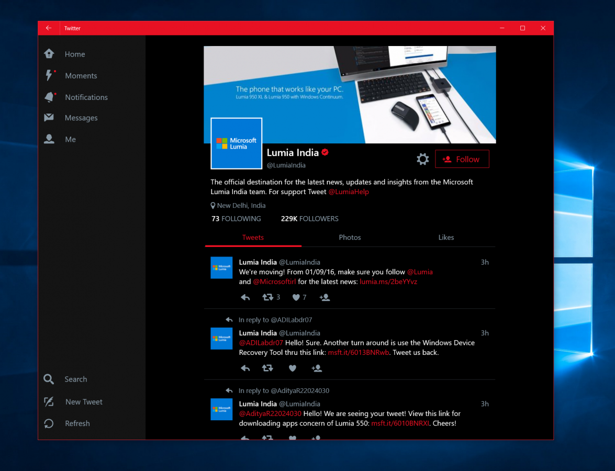Switch to the Photos tab
615x471 pixels.
pos(350,237)
